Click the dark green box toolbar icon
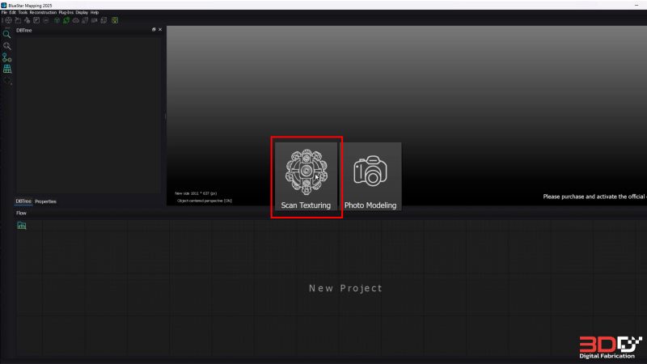The image size is (647, 364). (x=57, y=20)
